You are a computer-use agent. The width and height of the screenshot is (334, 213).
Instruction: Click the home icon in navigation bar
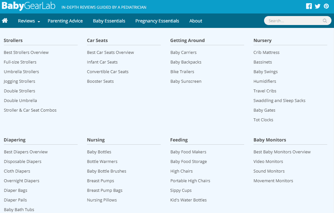pyautogui.click(x=5, y=21)
